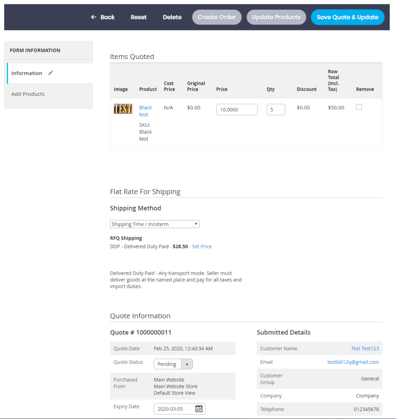Click the testbill12q@gmail.com email link
The width and height of the screenshot is (396, 419).
point(353,362)
